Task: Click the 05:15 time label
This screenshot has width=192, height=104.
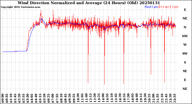Action: click(41, 98)
